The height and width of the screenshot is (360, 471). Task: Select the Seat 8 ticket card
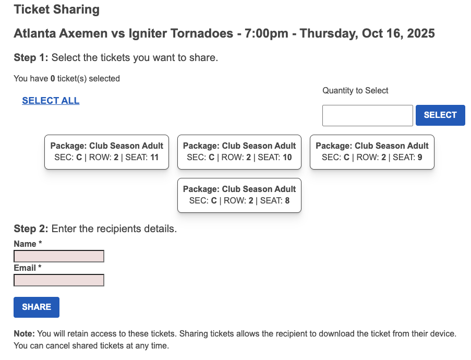click(x=239, y=195)
